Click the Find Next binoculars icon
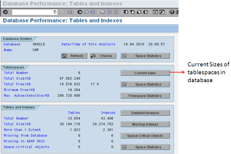This screenshot has height=154, width=231. click(x=116, y=12)
